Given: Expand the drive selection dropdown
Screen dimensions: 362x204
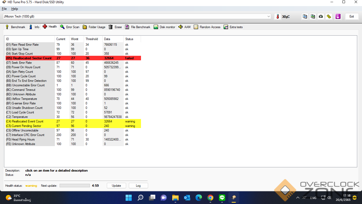Looking at the screenshot, I should click(269, 16).
